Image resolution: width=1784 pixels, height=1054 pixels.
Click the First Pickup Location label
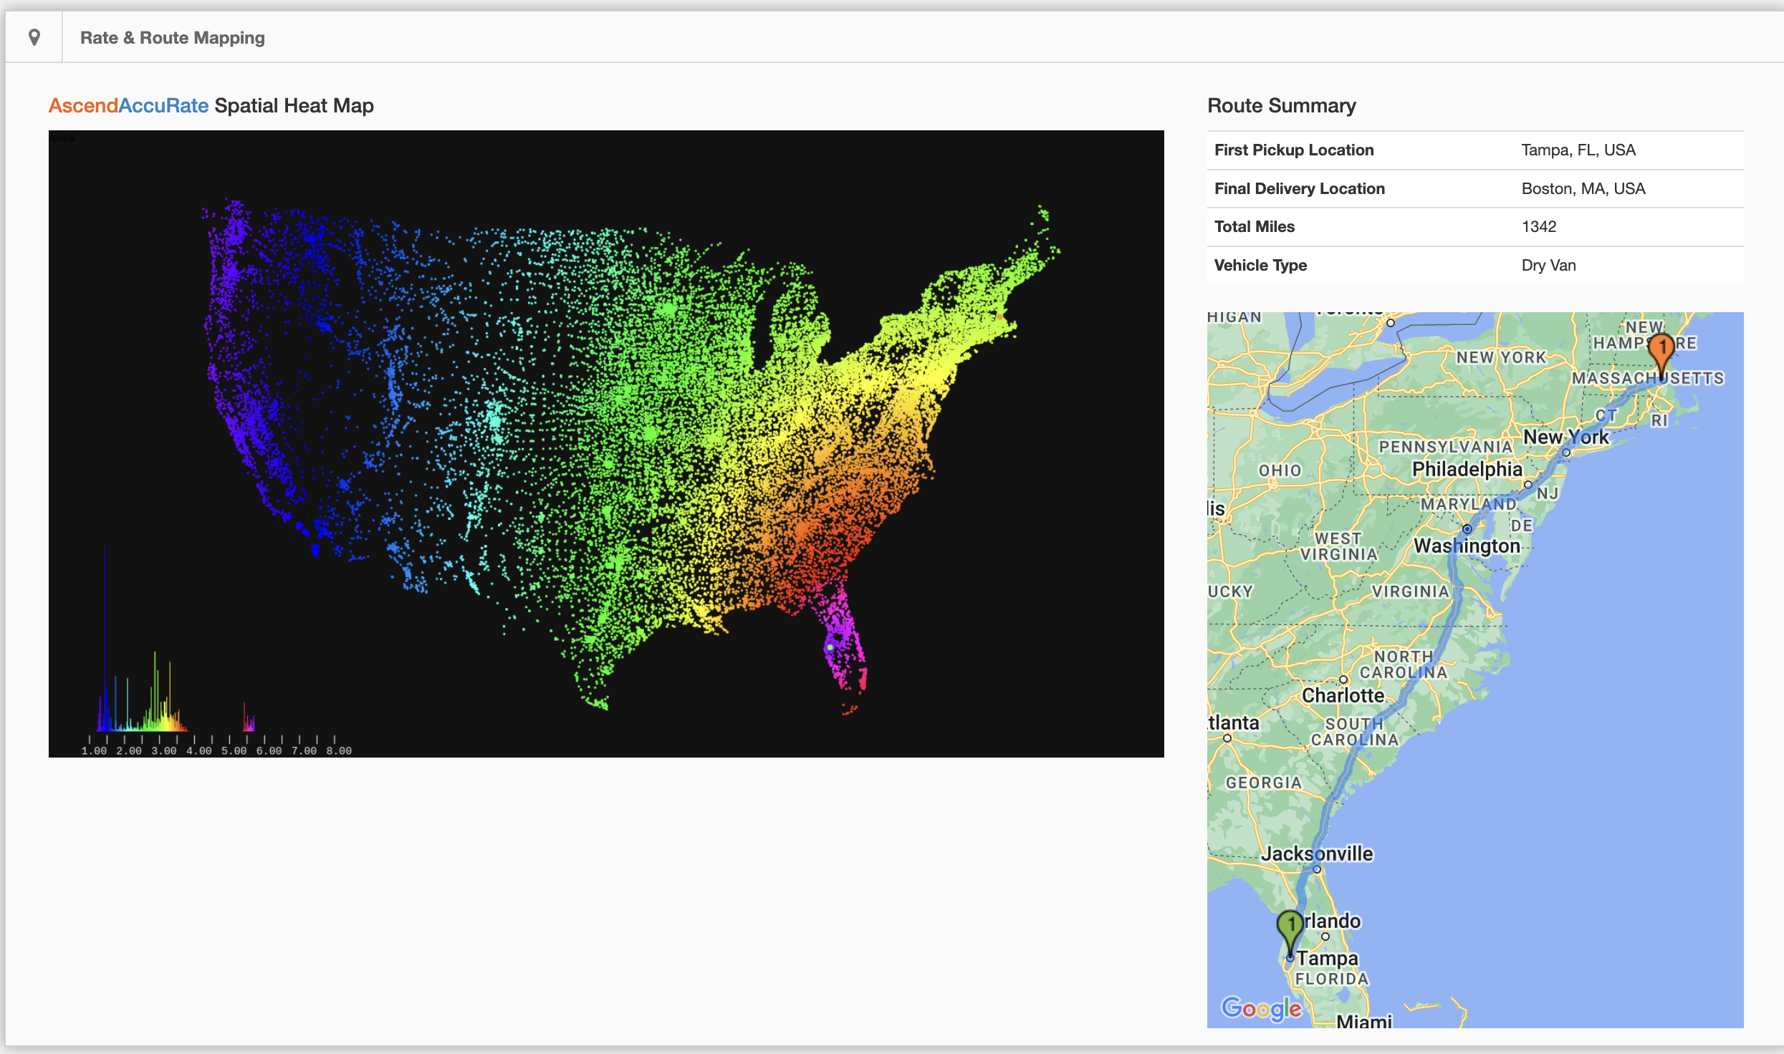pos(1294,150)
